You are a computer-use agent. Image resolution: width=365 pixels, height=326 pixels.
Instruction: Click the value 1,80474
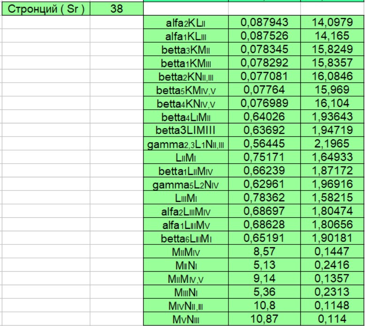pos(332,211)
